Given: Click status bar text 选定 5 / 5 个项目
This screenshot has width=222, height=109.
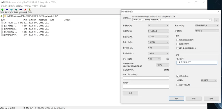Looking at the screenshot, I should point(8,108).
